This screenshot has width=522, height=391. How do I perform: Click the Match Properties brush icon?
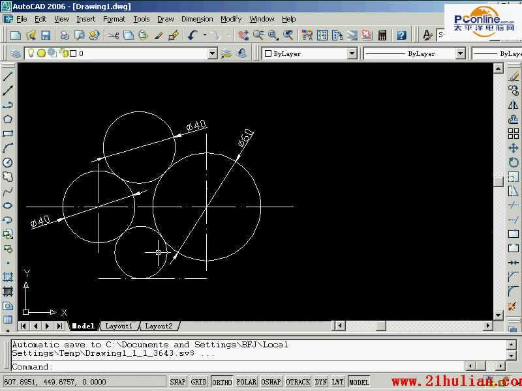coord(159,35)
